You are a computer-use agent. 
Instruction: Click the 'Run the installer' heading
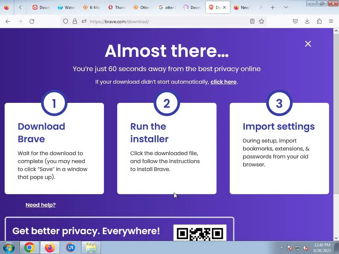pyautogui.click(x=149, y=133)
